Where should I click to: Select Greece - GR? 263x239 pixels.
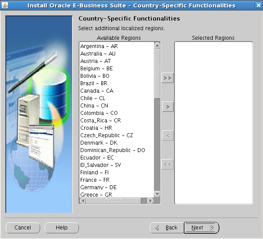116,194
